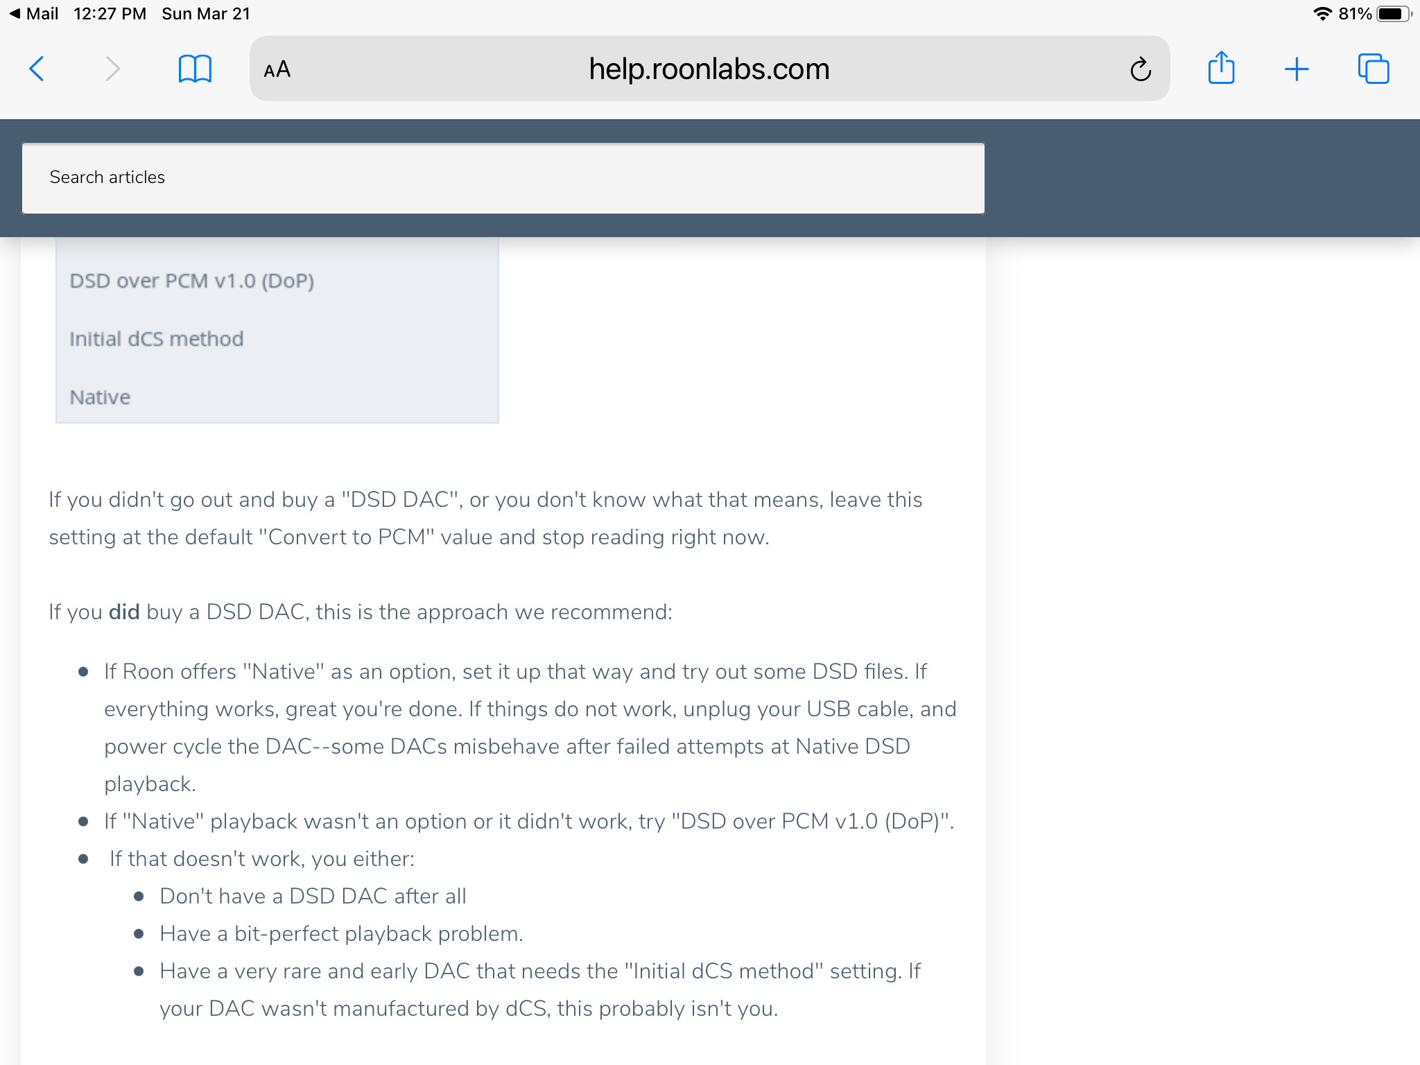Tap the 12:27 PM clock in status bar
1420x1065 pixels.
coord(110,14)
